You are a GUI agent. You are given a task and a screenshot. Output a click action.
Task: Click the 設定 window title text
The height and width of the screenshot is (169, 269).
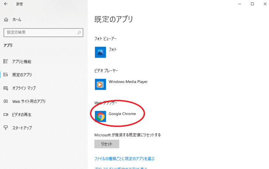[20, 4]
